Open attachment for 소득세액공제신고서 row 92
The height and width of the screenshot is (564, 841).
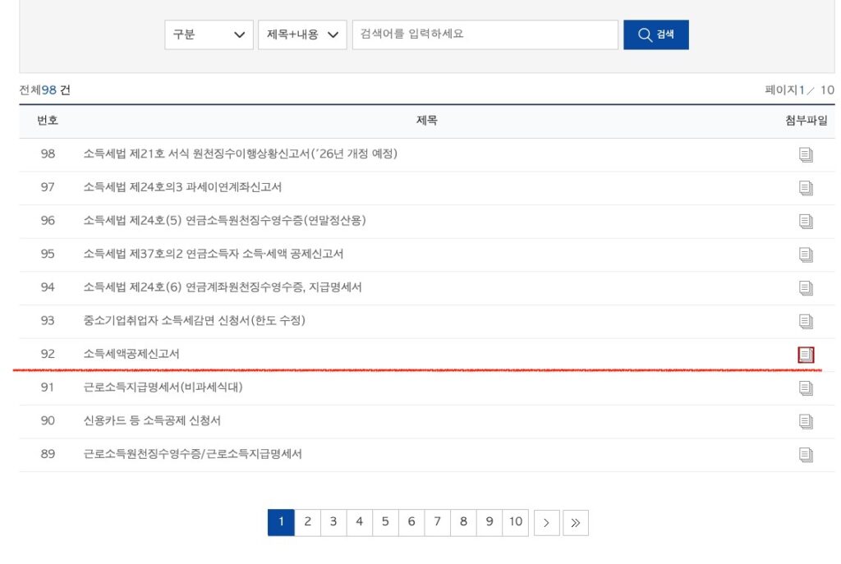point(806,355)
